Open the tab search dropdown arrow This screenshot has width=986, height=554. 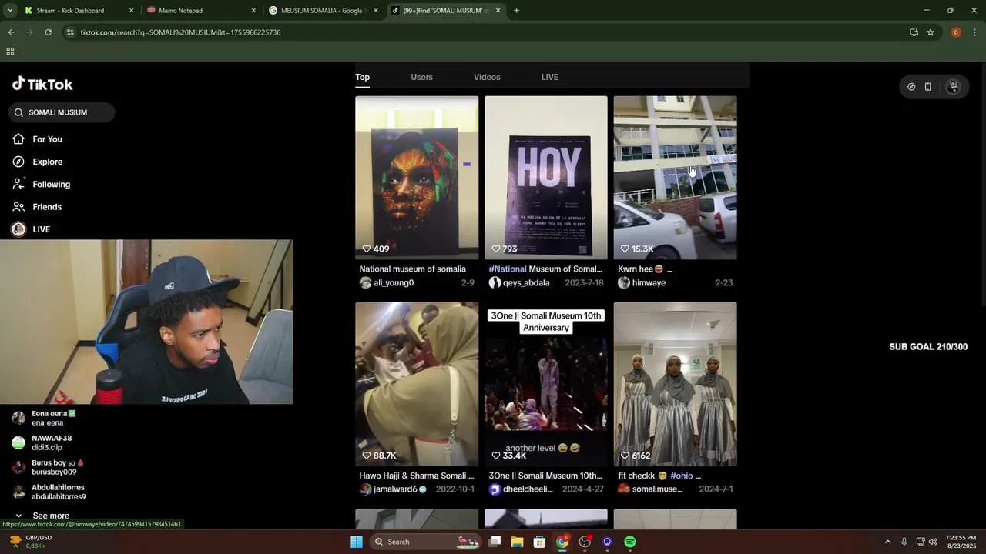tap(10, 11)
